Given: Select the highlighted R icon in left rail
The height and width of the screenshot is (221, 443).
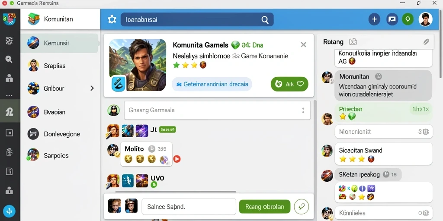Looking at the screenshot, I should point(10,112).
